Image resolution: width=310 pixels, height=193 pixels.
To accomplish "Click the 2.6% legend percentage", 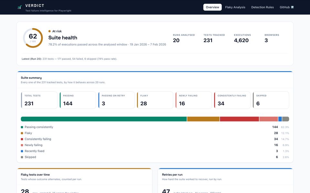I will point(286,157).
